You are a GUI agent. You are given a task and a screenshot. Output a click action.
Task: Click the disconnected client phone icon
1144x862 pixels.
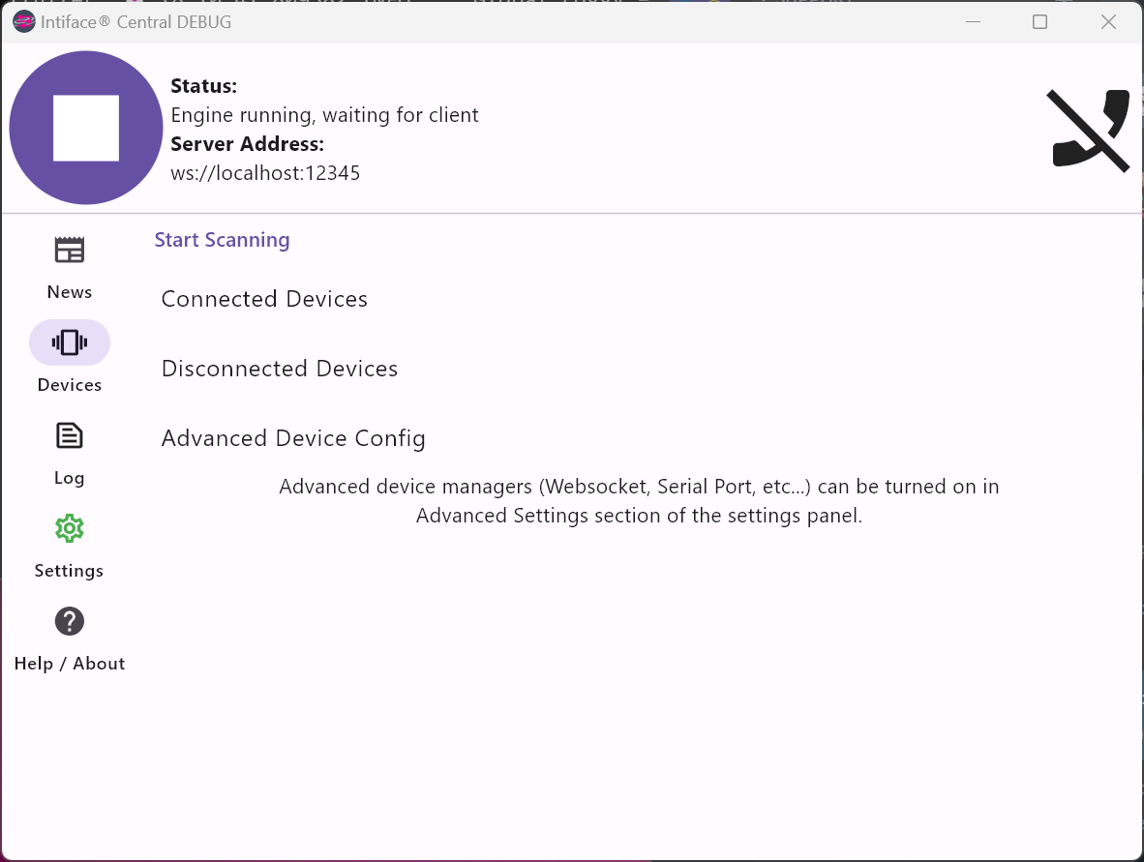pos(1088,129)
